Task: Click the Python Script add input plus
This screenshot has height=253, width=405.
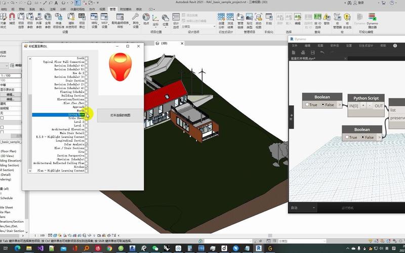Action: 362,106
